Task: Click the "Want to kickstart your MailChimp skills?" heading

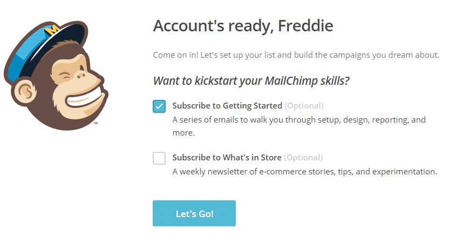Action: point(251,81)
